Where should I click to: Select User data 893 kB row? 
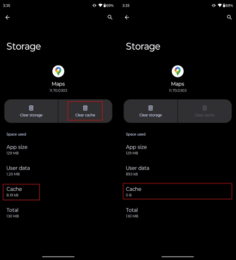(178, 171)
